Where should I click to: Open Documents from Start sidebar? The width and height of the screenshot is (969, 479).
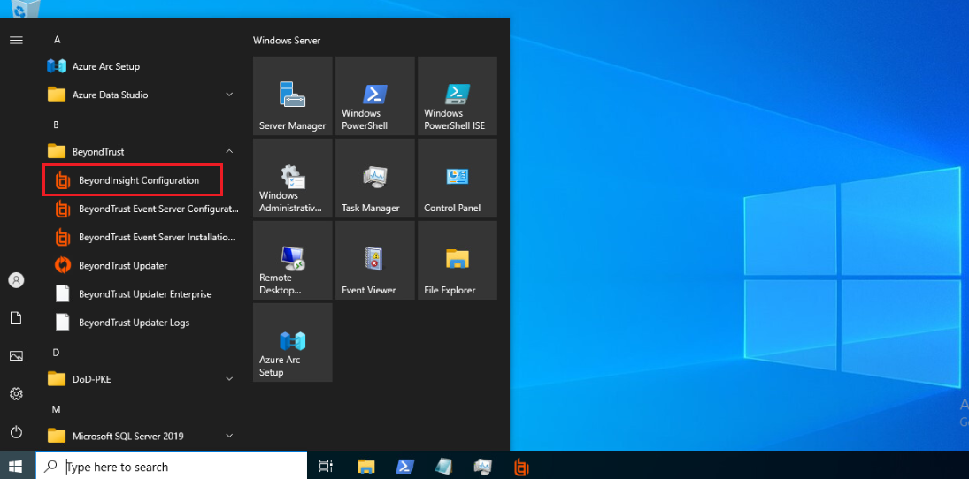coord(16,318)
